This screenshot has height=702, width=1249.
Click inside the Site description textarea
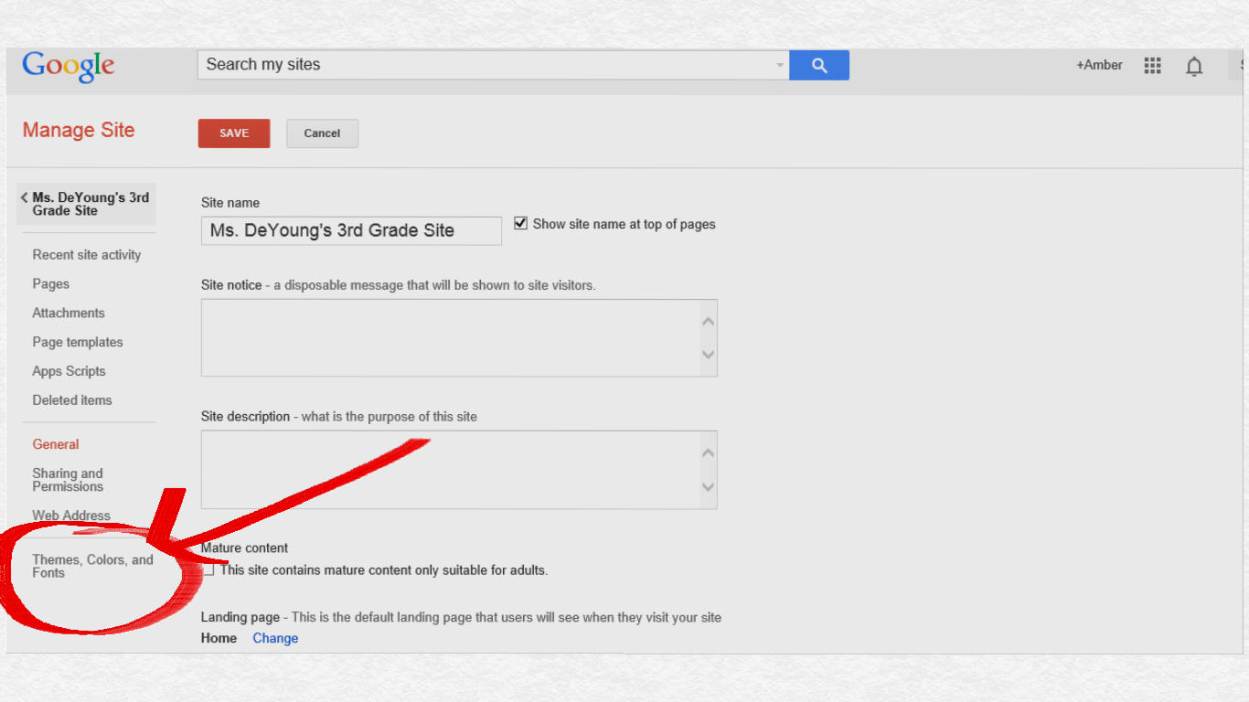tap(459, 469)
